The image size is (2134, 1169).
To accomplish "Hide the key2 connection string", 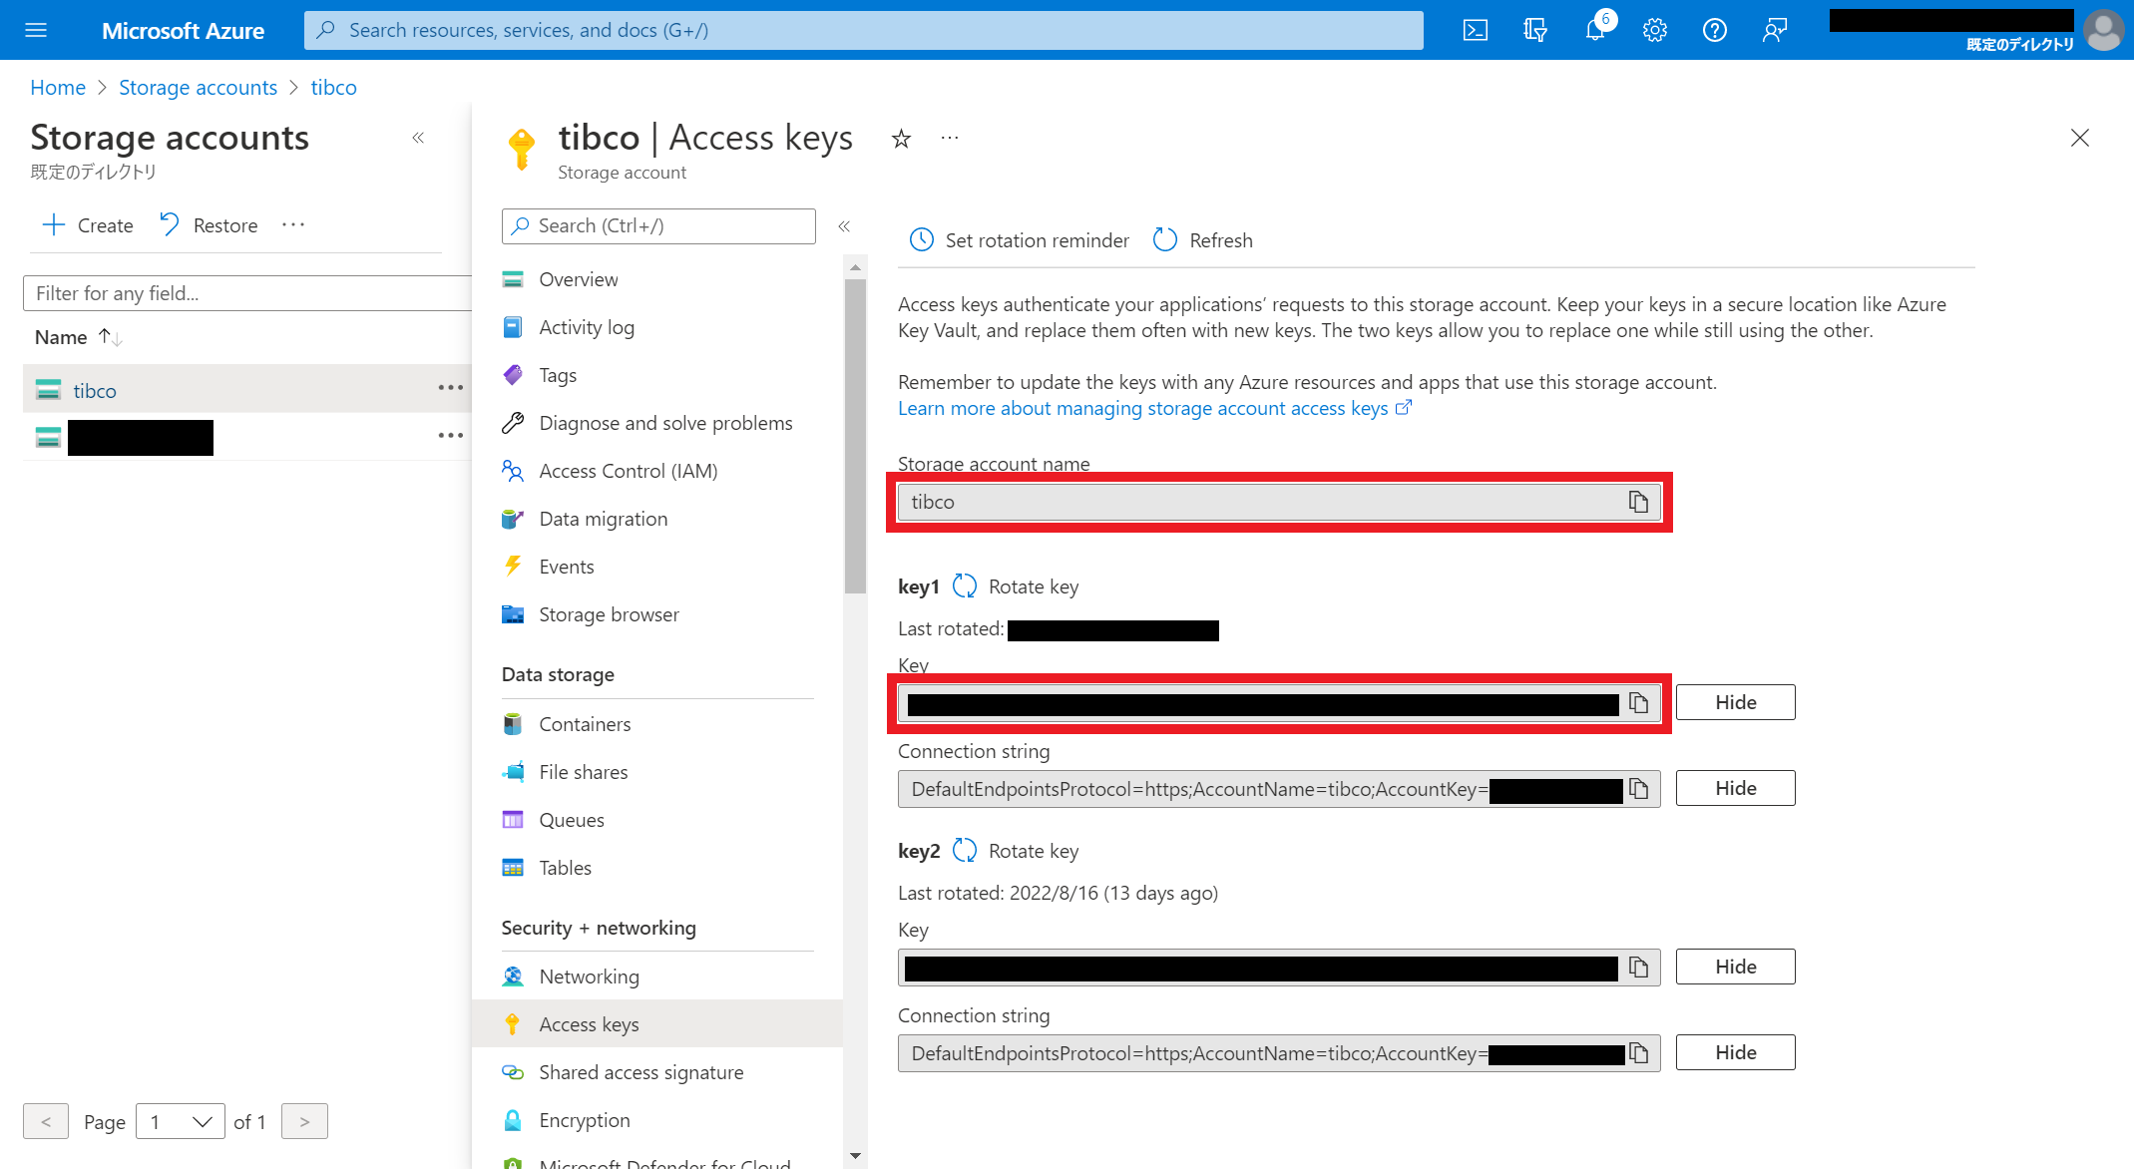I will tap(1736, 1052).
